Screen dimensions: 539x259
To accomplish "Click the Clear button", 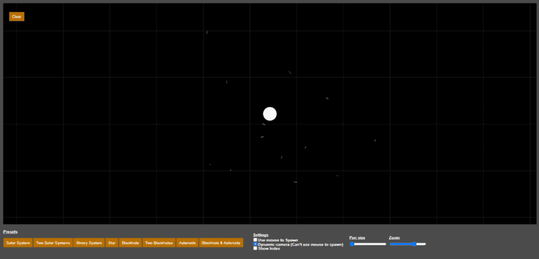I will [16, 16].
